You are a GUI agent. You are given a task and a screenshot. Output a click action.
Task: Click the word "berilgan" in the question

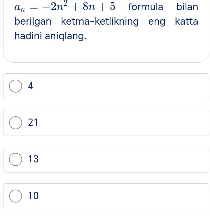[x=33, y=22]
